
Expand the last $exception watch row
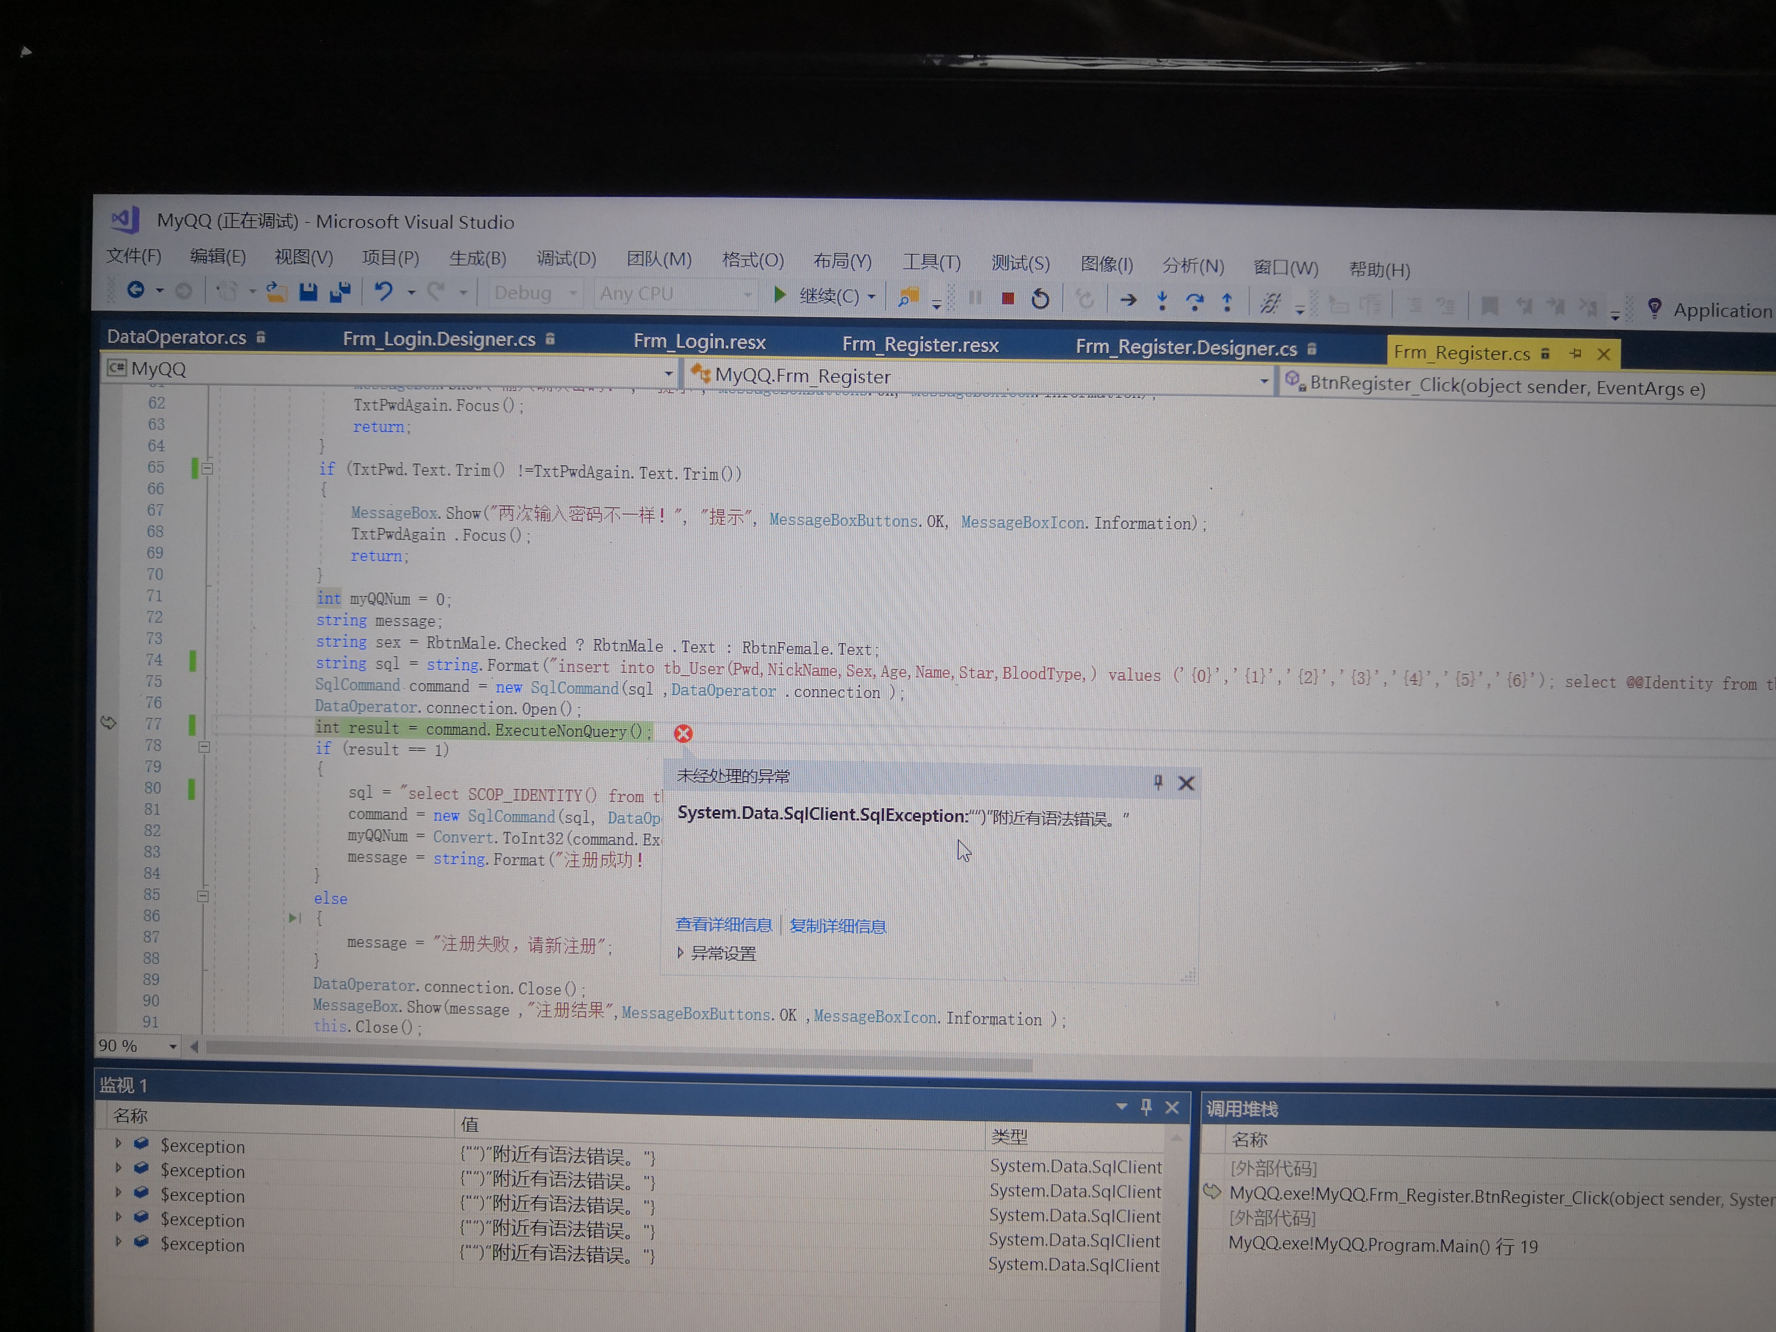(118, 1241)
